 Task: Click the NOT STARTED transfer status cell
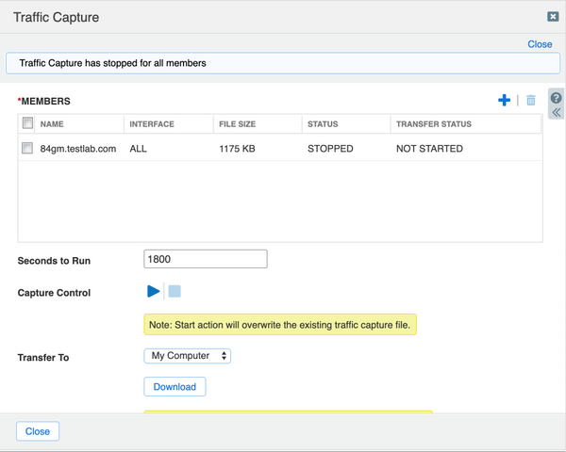(429, 149)
